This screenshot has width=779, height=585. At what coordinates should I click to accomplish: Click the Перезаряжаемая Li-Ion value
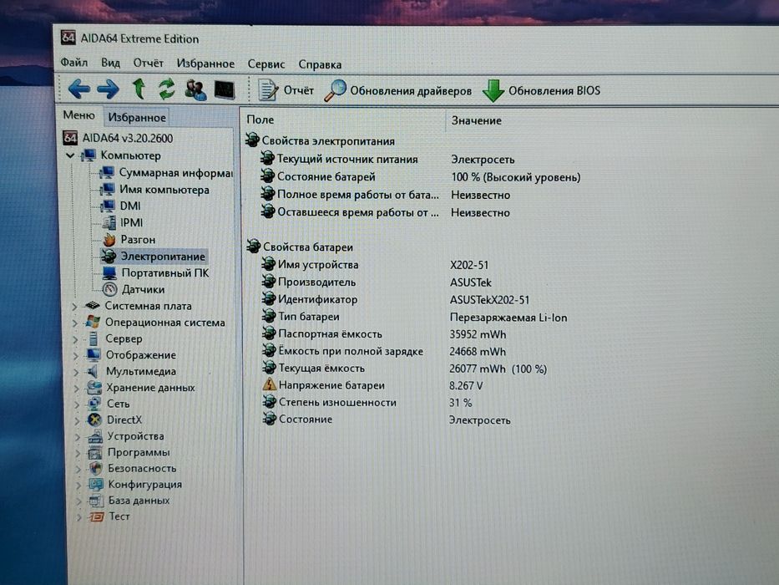pyautogui.click(x=508, y=318)
